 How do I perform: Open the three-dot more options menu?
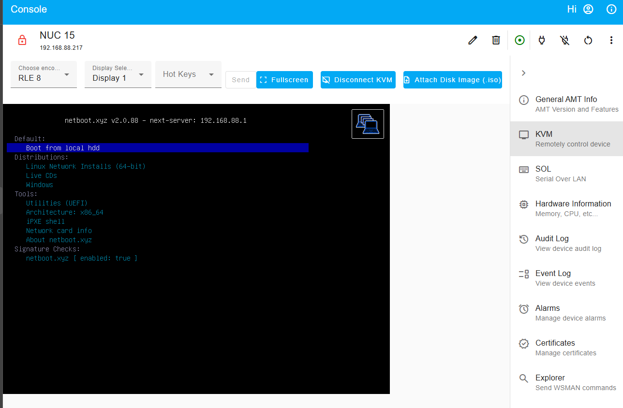coord(611,40)
